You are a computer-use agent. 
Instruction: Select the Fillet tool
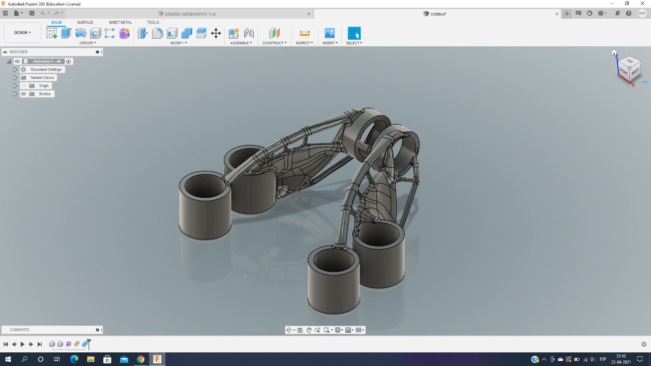(x=158, y=34)
